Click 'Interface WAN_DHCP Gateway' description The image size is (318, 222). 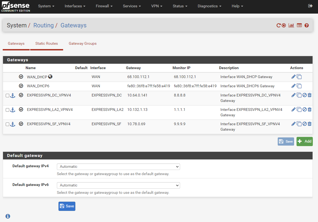click(x=246, y=77)
